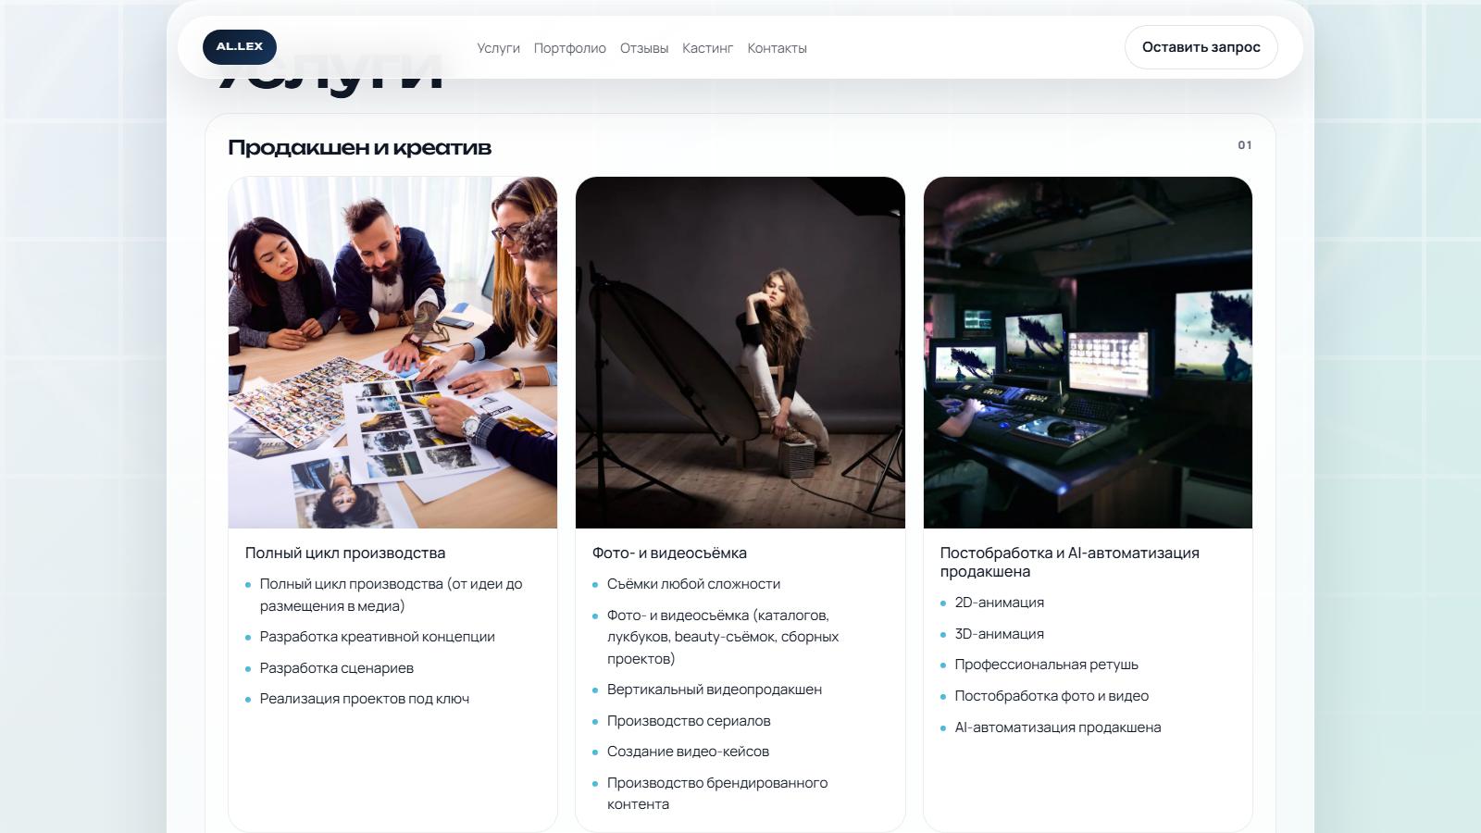Select Съёмки любой сложности item
The image size is (1481, 833).
[x=693, y=584]
